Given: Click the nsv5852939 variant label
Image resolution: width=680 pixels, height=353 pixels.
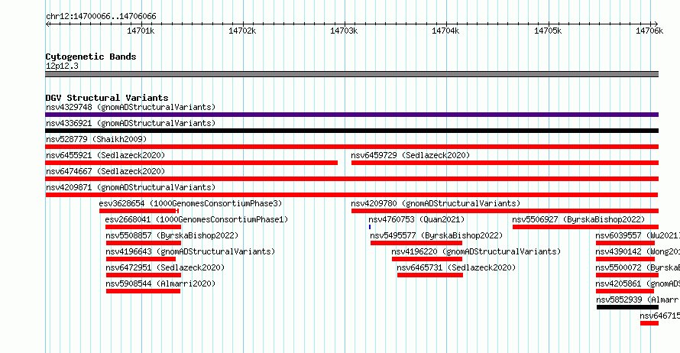Looking at the screenshot, I should (x=637, y=300).
